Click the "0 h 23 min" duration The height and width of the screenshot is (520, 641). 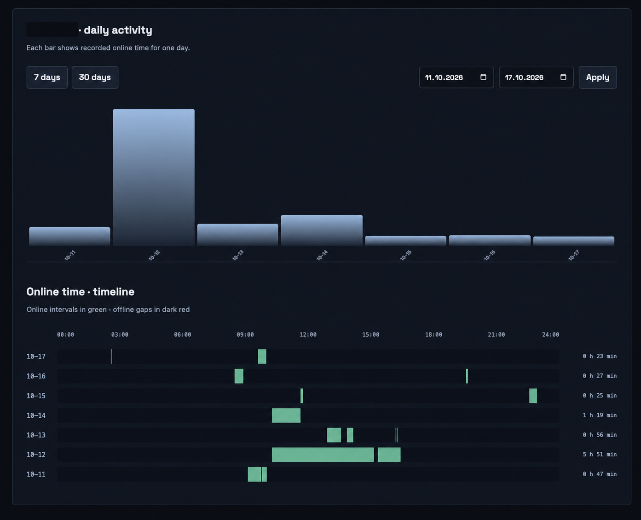pos(600,356)
